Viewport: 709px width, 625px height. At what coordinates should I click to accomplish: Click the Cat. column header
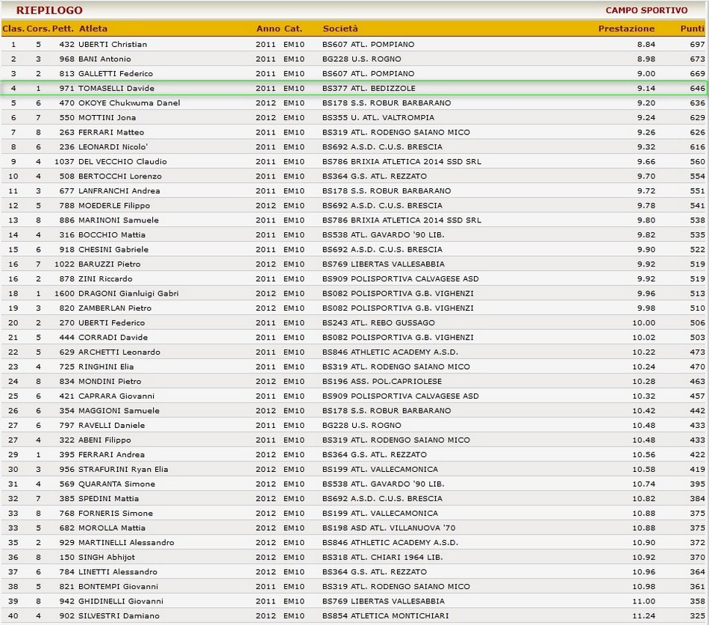pos(293,28)
